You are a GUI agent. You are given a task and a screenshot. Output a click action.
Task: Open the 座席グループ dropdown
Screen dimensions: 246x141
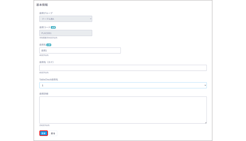point(65,19)
